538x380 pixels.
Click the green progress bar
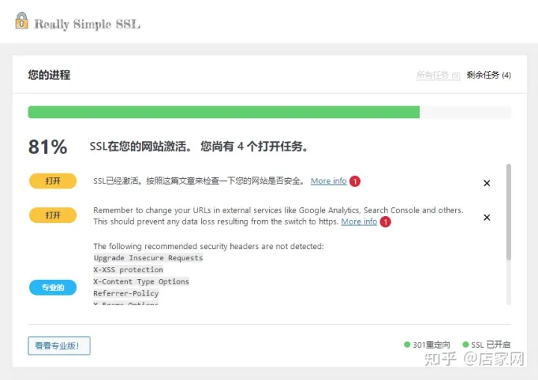223,112
